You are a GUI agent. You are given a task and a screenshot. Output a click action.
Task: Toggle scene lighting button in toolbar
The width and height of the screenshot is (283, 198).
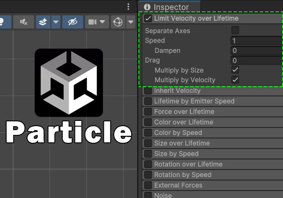[4, 22]
